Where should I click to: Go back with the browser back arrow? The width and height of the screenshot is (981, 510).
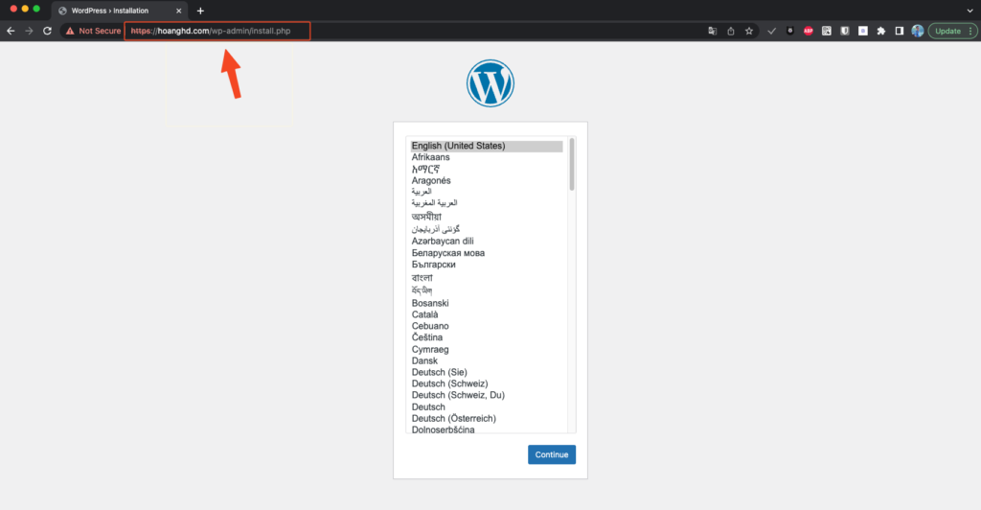coord(11,31)
